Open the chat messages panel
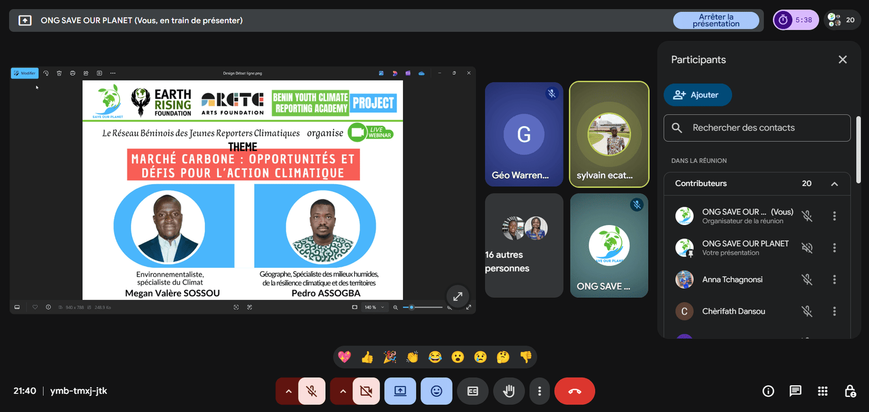This screenshot has width=869, height=412. coord(795,391)
